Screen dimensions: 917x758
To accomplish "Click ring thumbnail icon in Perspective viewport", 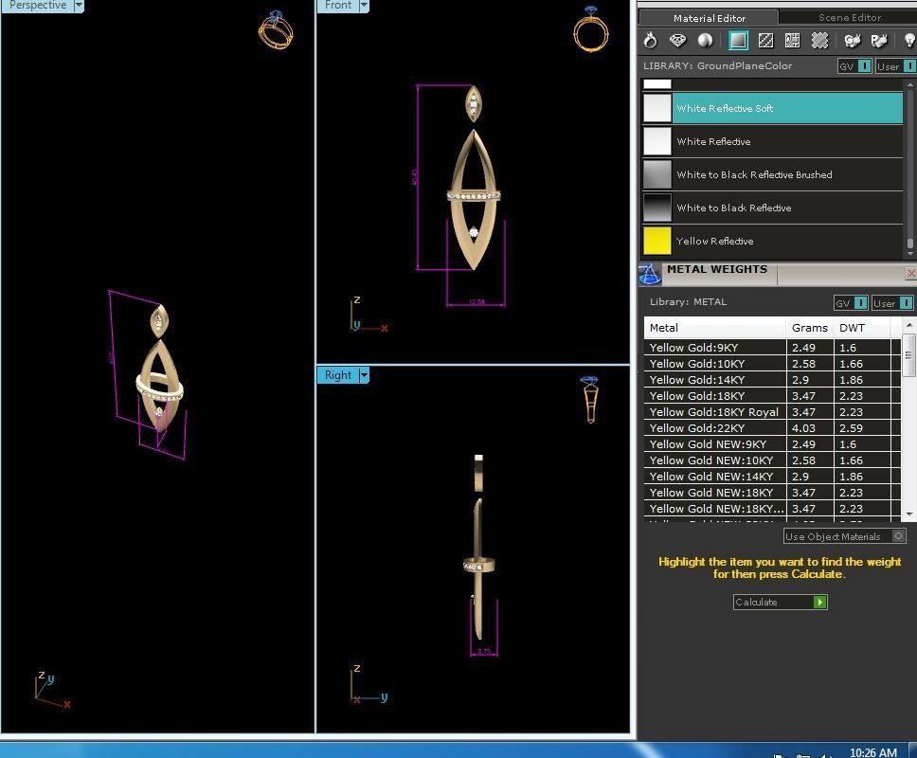I will point(276,29).
